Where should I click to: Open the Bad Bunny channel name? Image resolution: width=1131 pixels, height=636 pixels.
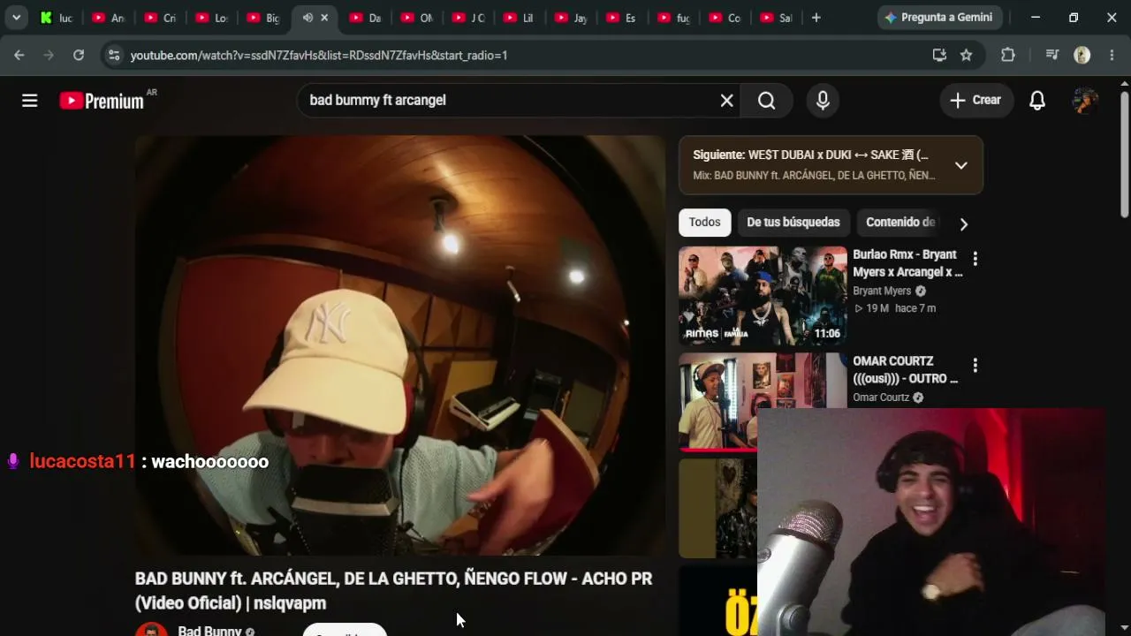[209, 631]
